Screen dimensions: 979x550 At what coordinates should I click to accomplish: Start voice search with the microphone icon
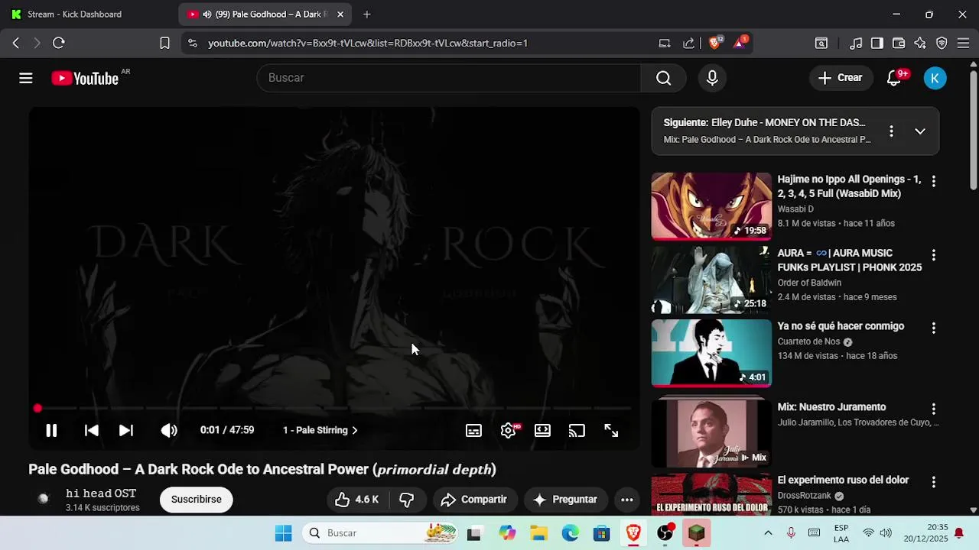coord(712,78)
